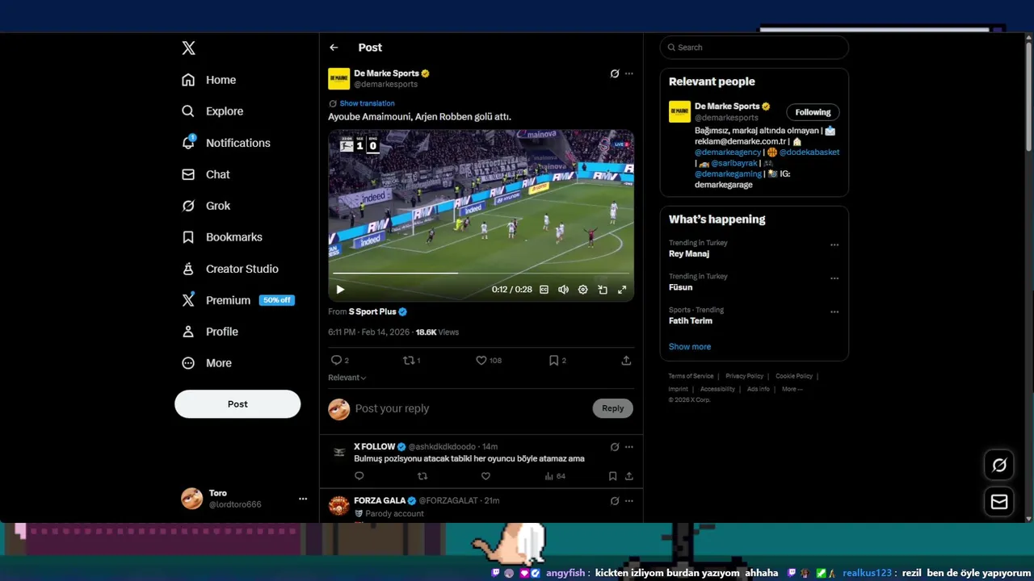Open more options on FORZA GALA reply
The image size is (1034, 581).
(x=629, y=501)
